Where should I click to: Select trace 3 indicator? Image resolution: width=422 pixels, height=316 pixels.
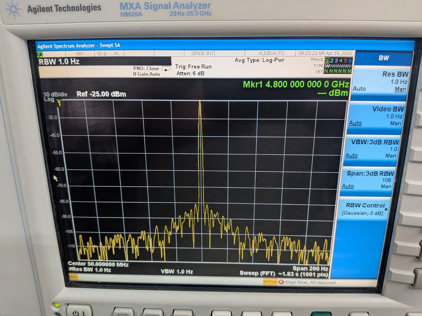click(336, 60)
